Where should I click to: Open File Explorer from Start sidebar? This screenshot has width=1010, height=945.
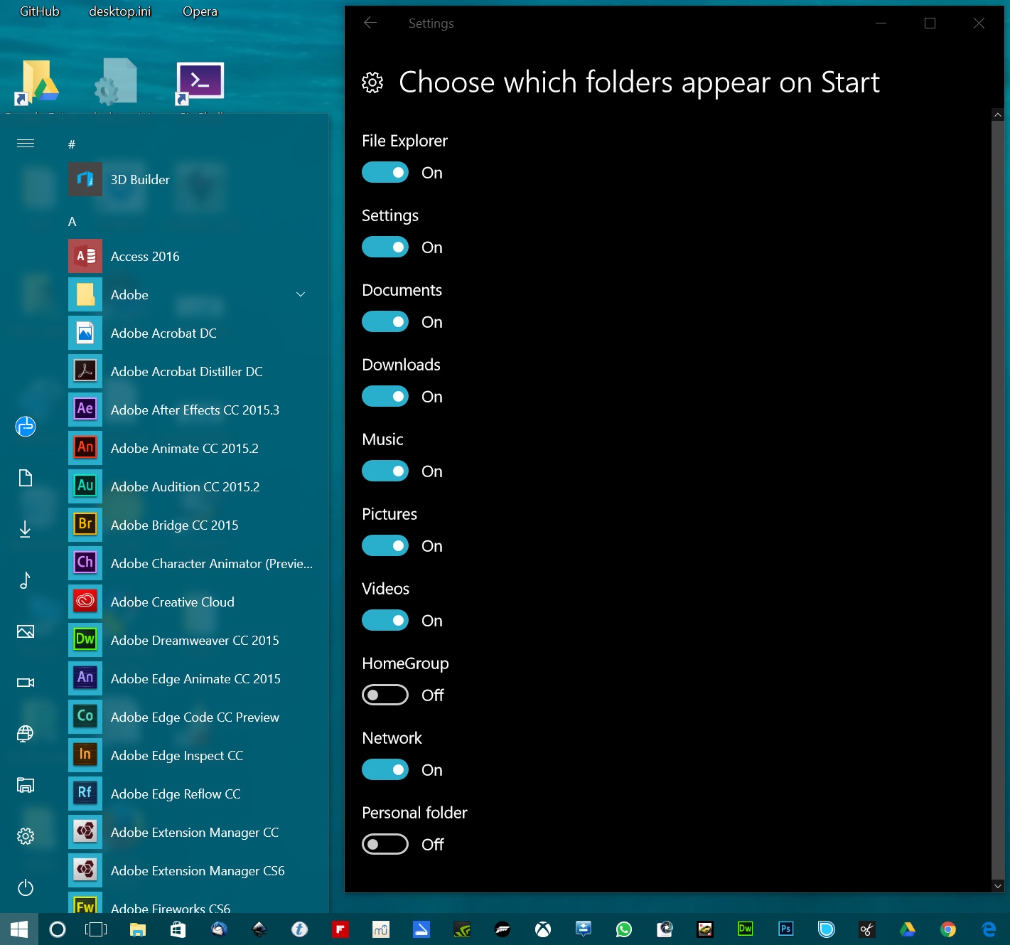coord(26,785)
